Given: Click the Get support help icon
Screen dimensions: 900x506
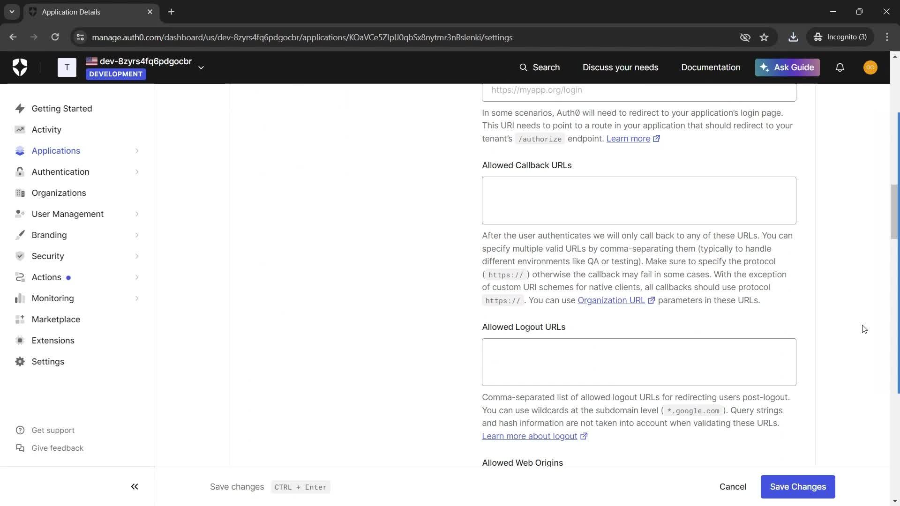Looking at the screenshot, I should click(20, 431).
